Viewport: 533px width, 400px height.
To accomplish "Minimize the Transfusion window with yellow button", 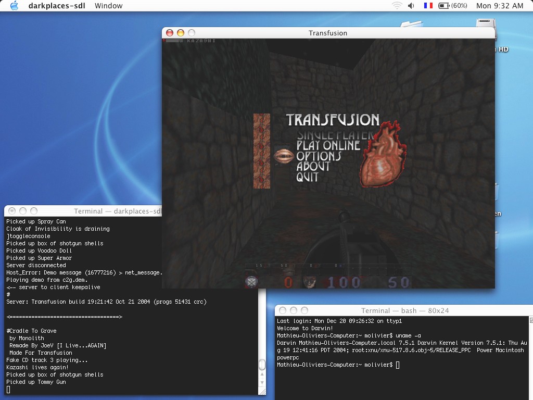I will (181, 33).
